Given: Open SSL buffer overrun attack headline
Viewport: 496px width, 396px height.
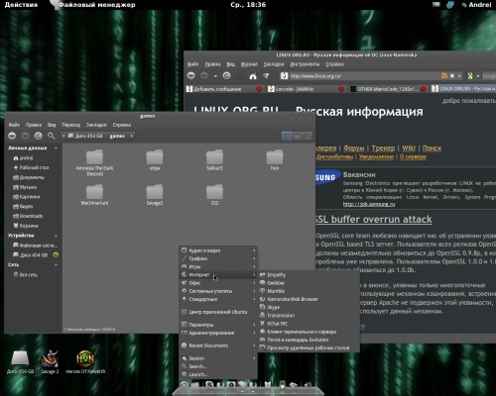Looking at the screenshot, I should pyautogui.click(x=373, y=219).
